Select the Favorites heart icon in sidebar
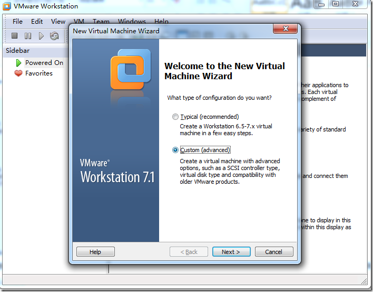Viewport: 373px width, 292px height. tap(18, 73)
